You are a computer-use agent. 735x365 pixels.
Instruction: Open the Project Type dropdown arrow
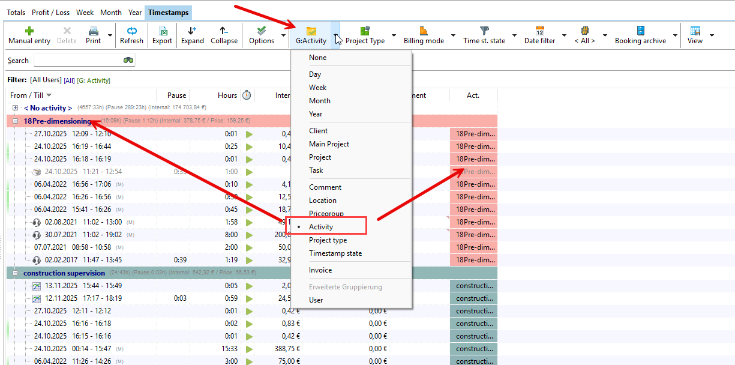pos(394,35)
